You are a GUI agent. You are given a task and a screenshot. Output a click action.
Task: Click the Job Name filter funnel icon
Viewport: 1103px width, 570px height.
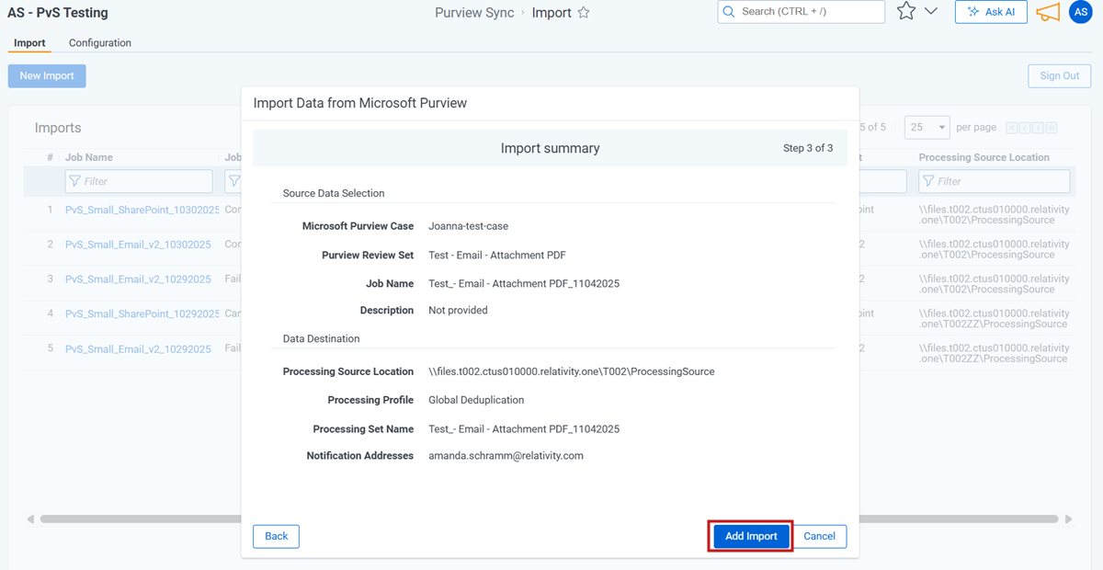tap(74, 181)
